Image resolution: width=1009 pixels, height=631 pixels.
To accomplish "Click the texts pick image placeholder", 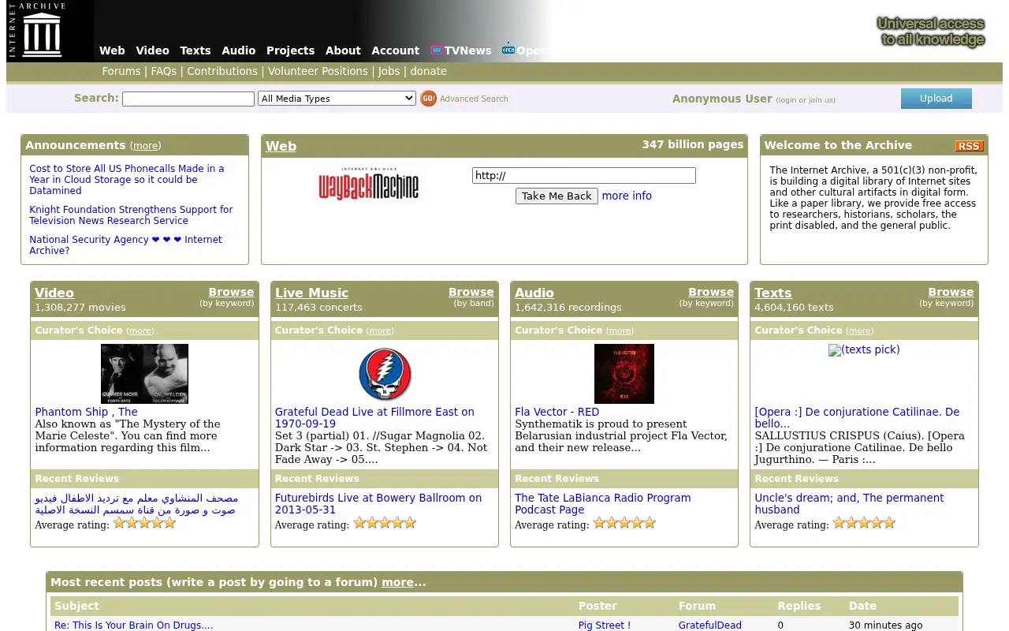I will point(864,349).
